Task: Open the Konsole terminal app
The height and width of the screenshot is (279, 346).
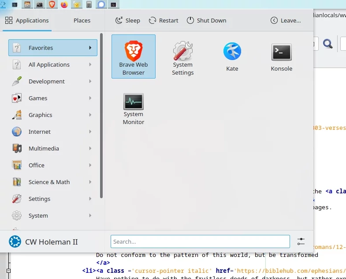Action: pos(281,56)
